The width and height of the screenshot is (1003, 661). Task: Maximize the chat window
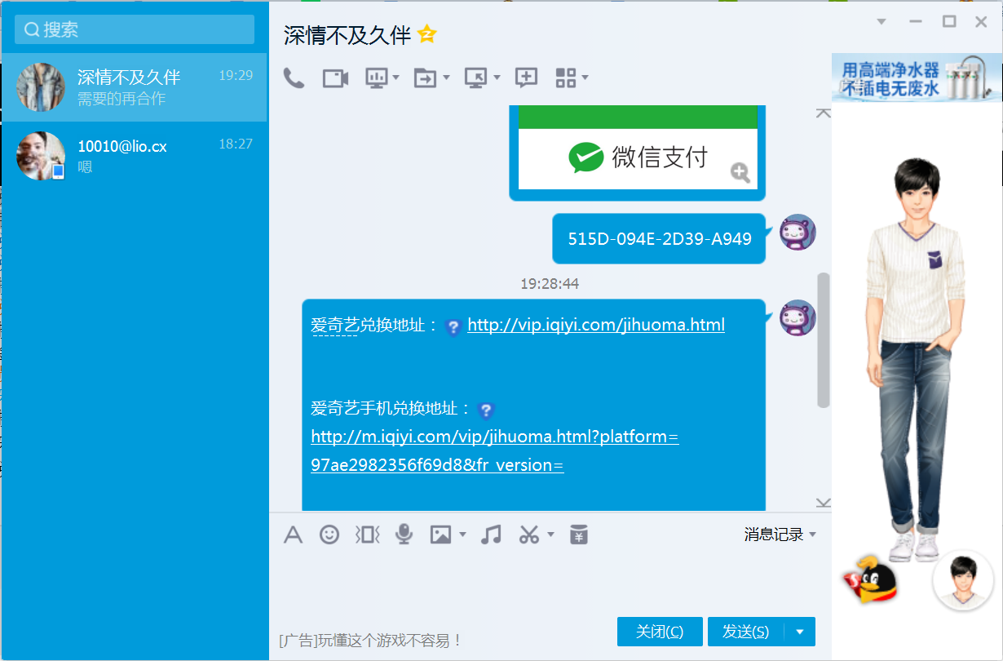point(949,21)
